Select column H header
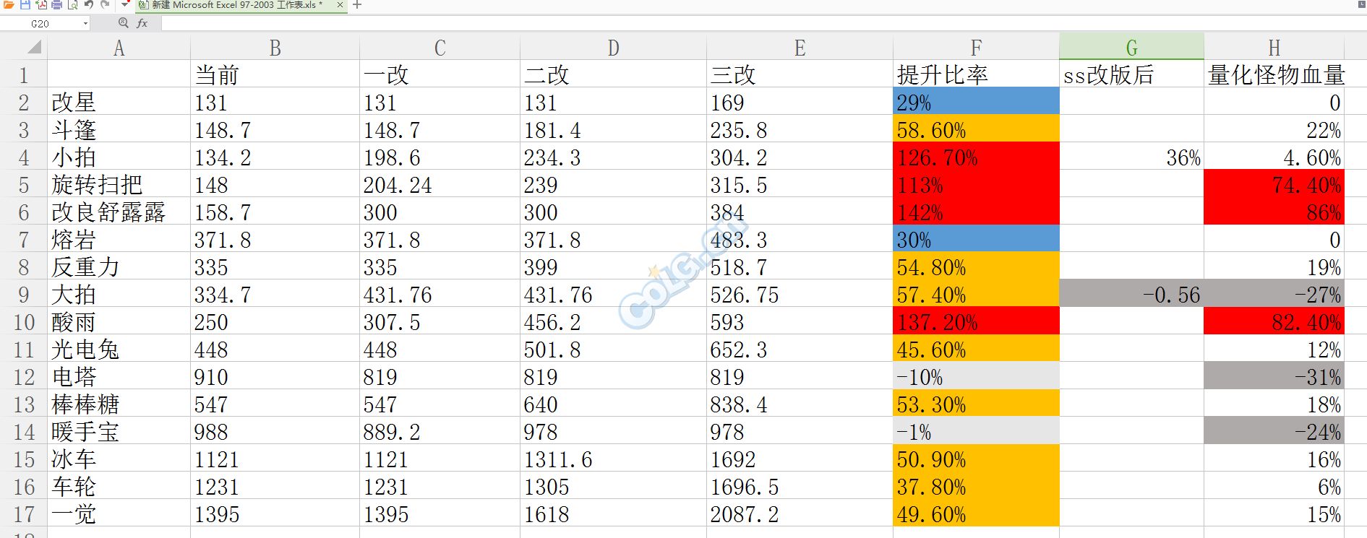 click(x=1274, y=48)
